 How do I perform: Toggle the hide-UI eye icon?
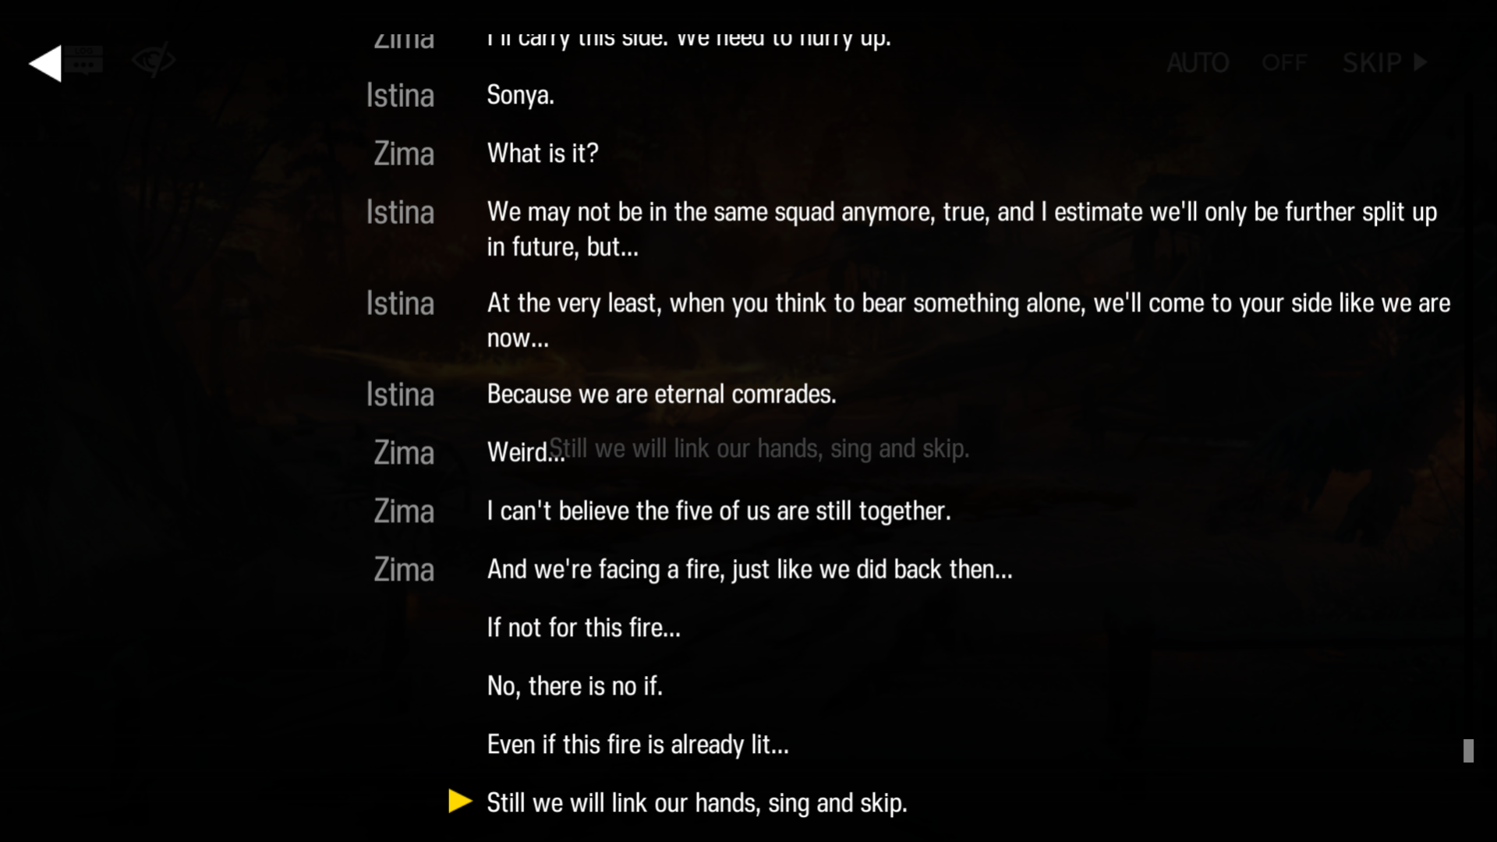click(x=154, y=61)
